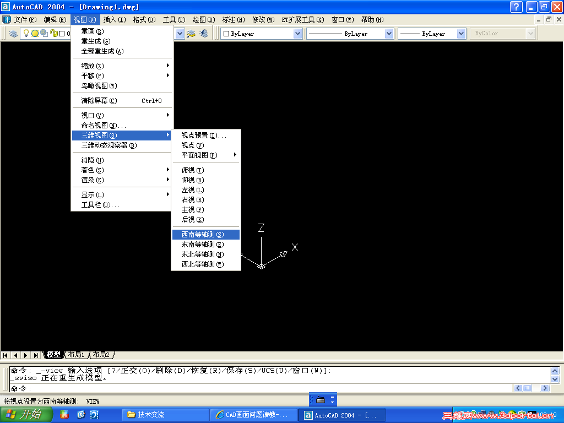Open the 插入(I) menu
564x423 pixels.
tap(115, 20)
